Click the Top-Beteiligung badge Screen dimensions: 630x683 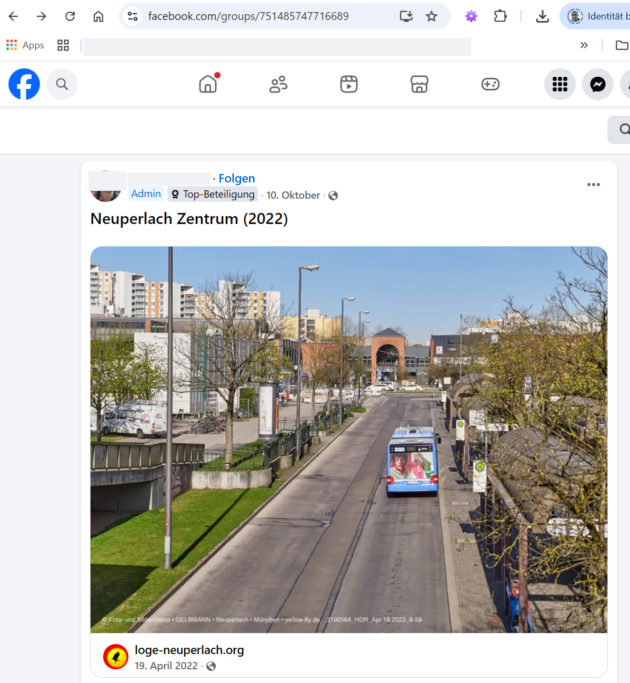pos(213,195)
